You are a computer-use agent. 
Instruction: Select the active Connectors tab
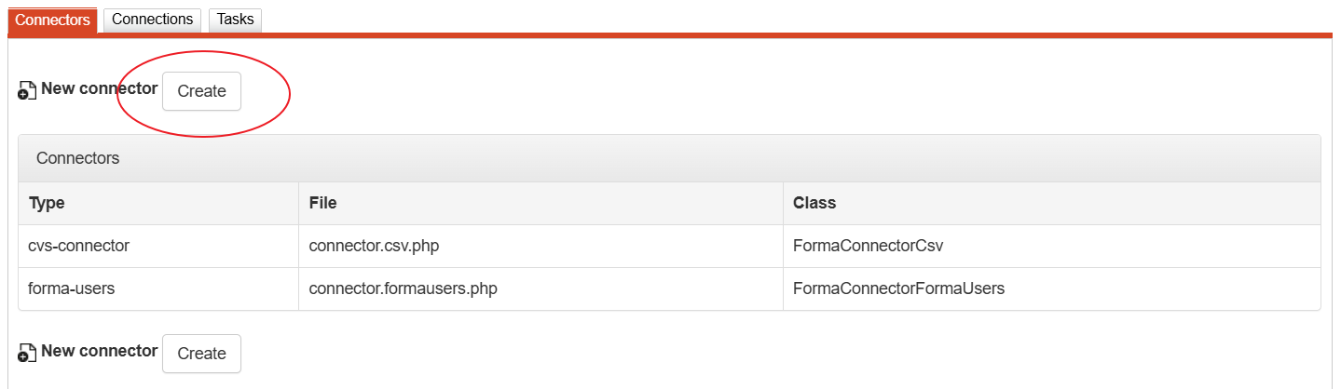tap(52, 20)
